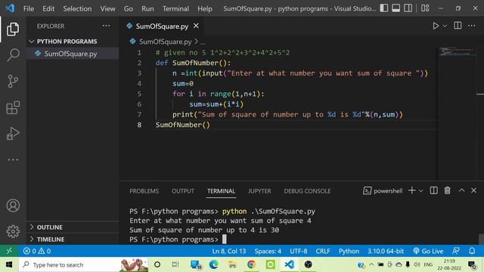Open the Edit menu
This screenshot has height=272, width=484.
[48, 8]
